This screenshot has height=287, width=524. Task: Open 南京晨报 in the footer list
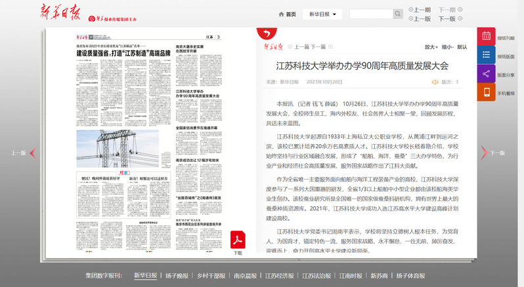246,275
